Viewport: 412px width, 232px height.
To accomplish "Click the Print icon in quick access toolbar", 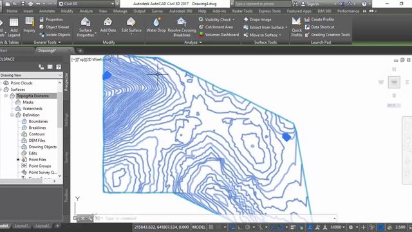I will (x=30, y=4).
